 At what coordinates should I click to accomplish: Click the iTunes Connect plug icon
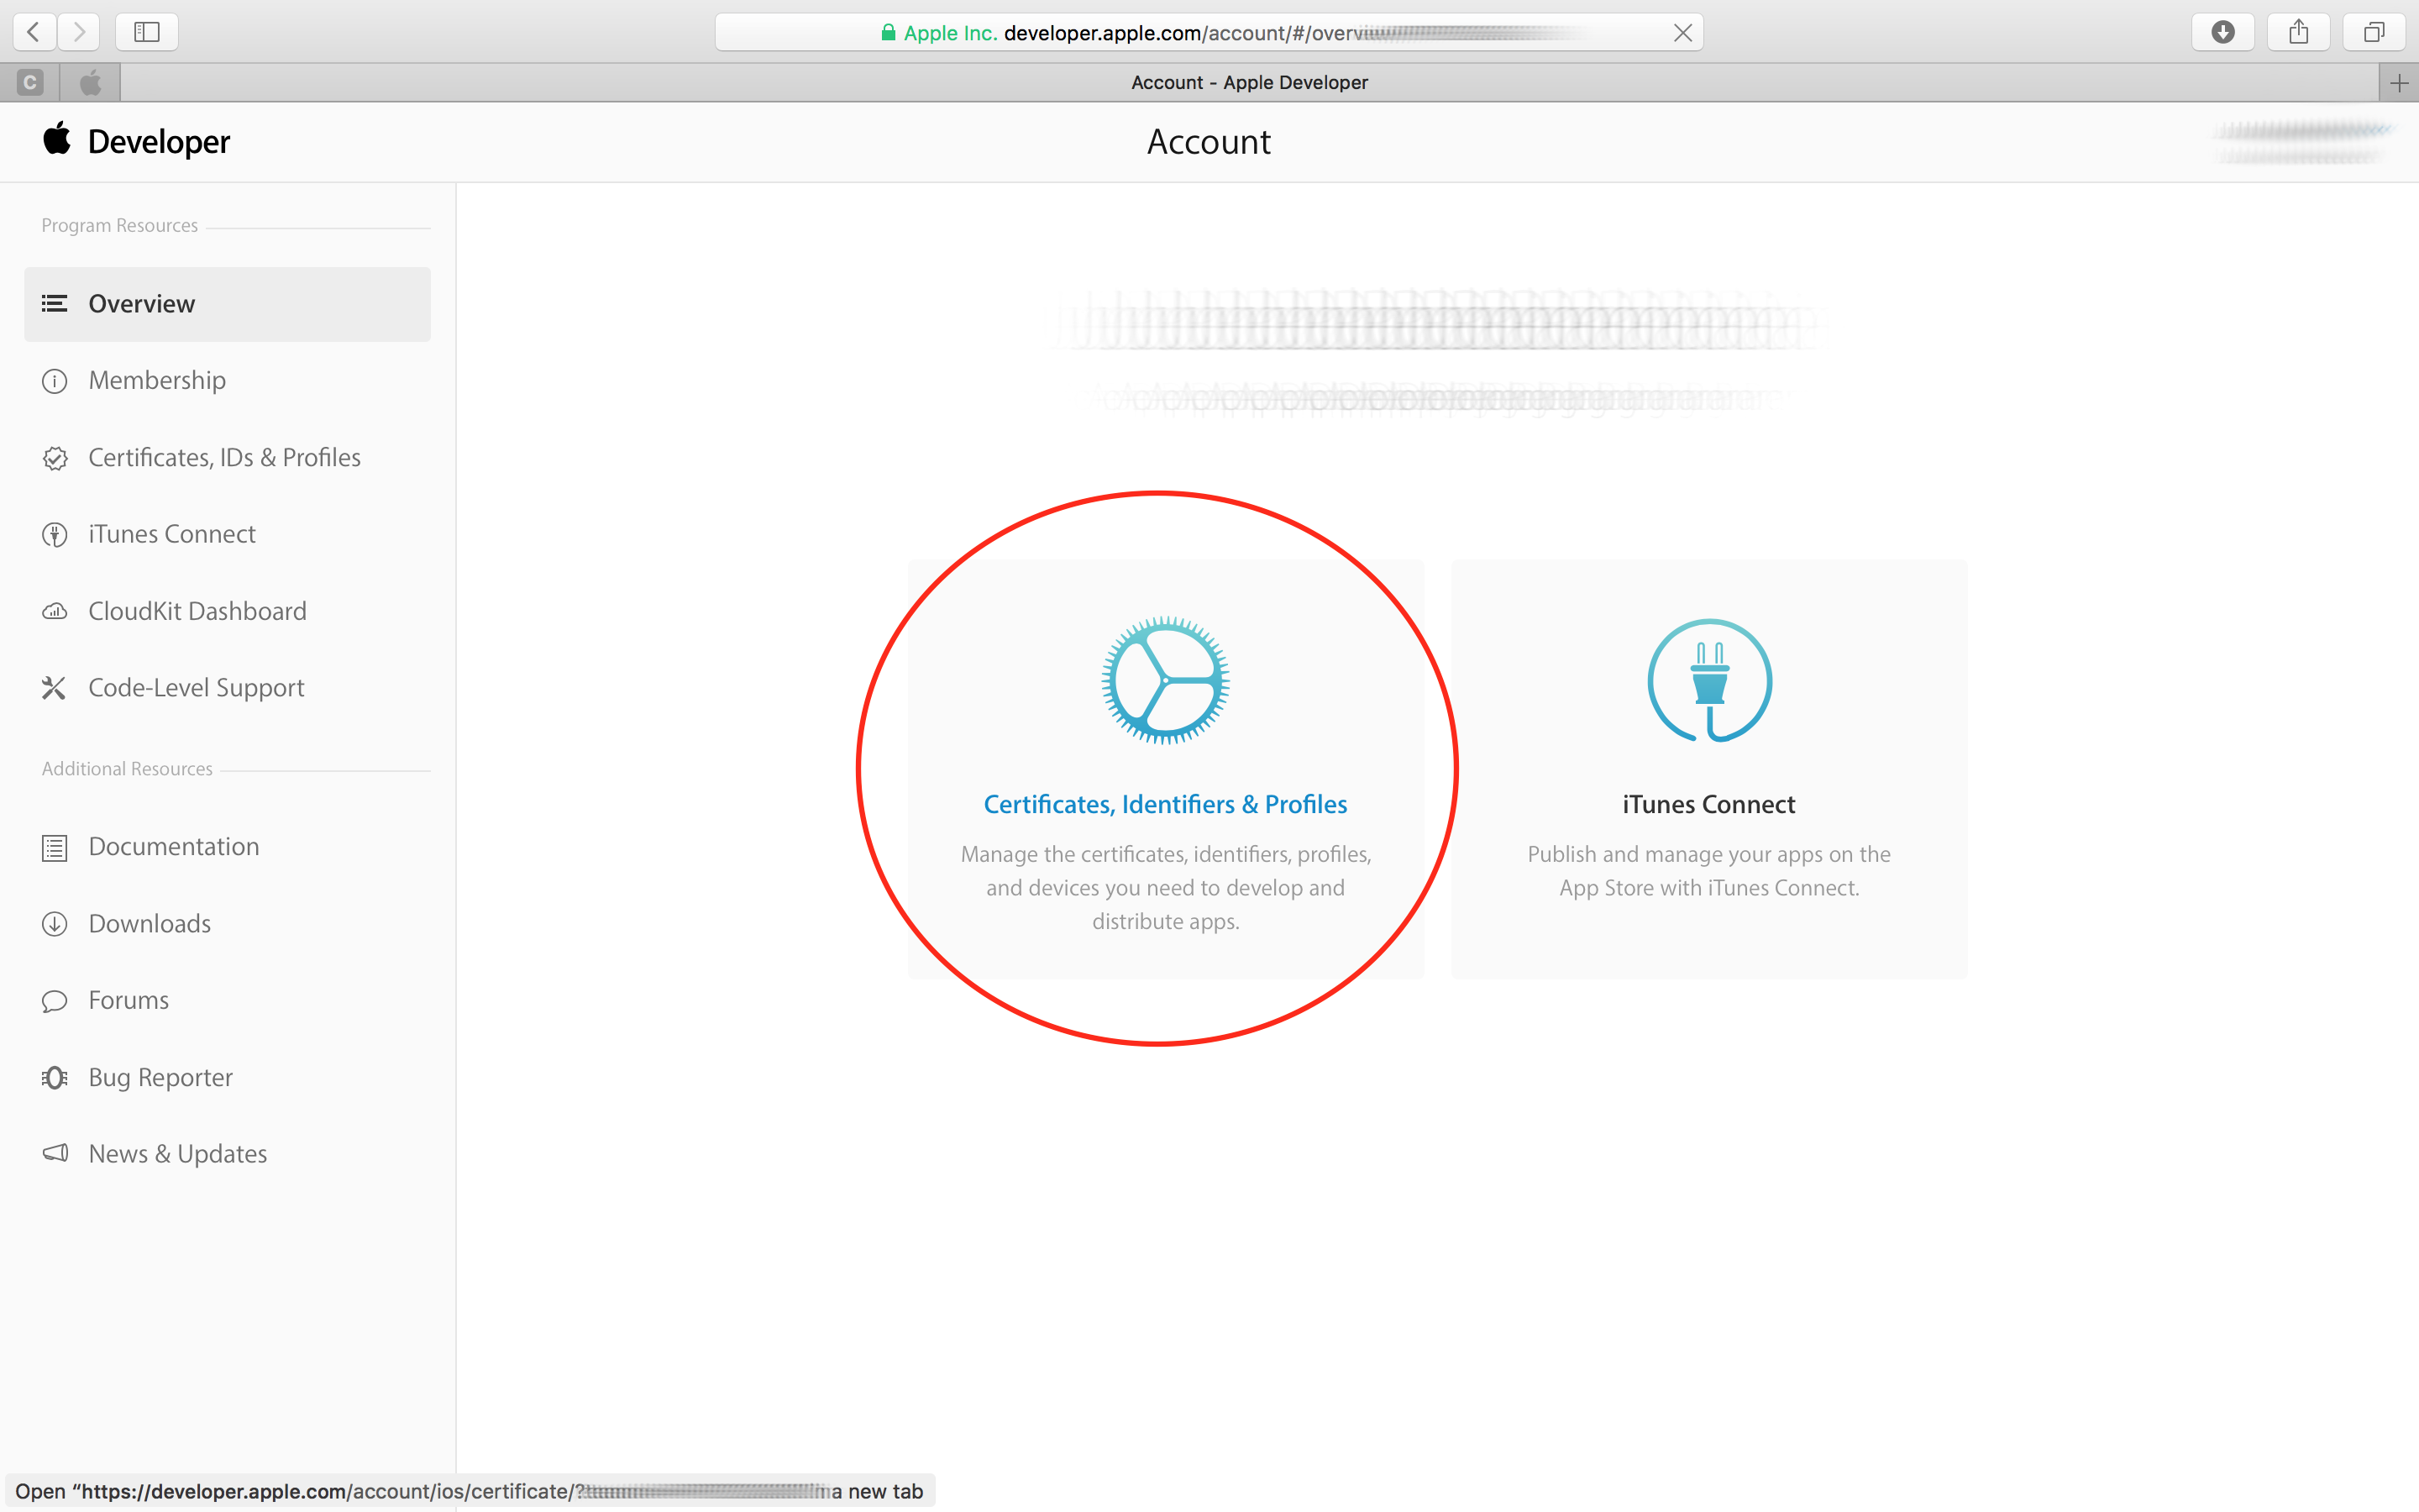(x=1708, y=680)
